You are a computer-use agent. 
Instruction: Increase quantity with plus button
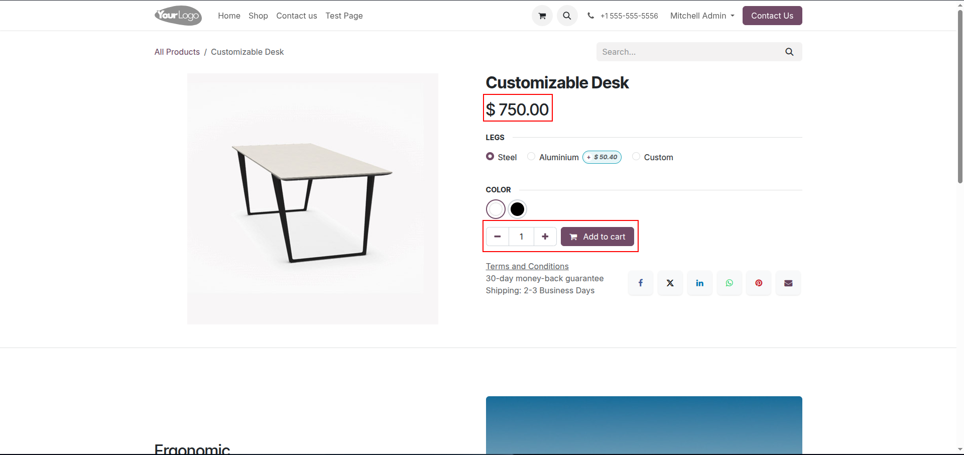coord(545,237)
